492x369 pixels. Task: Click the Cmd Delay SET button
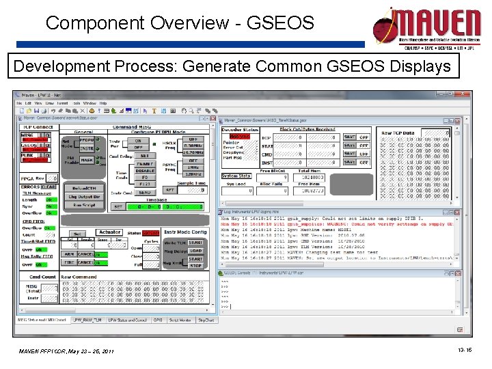[x=145, y=156]
